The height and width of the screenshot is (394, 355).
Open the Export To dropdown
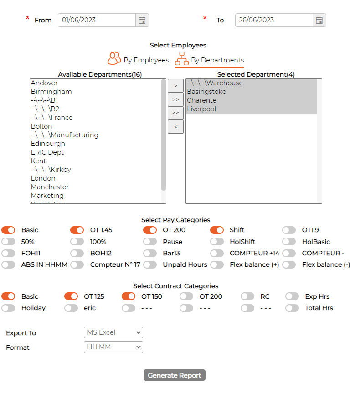[x=113, y=332]
